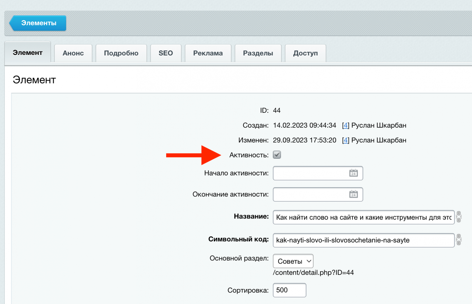Switch to the SEO tab
Image resolution: width=472 pixels, height=304 pixels.
tap(166, 53)
